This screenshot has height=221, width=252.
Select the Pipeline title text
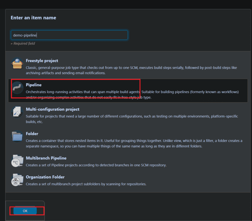coord(34,85)
